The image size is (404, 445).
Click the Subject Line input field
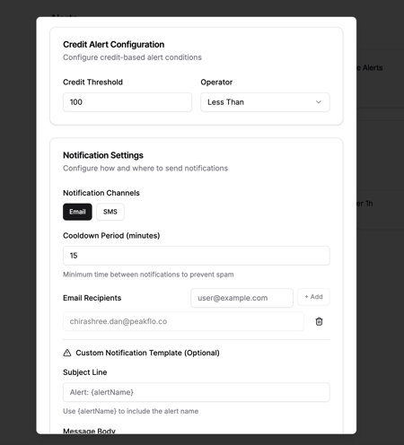click(197, 392)
